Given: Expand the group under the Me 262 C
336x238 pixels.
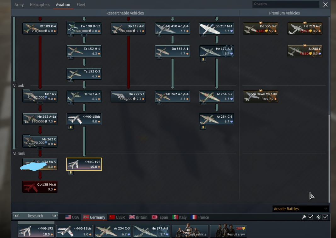Looking at the screenshot, I should point(40,148).
